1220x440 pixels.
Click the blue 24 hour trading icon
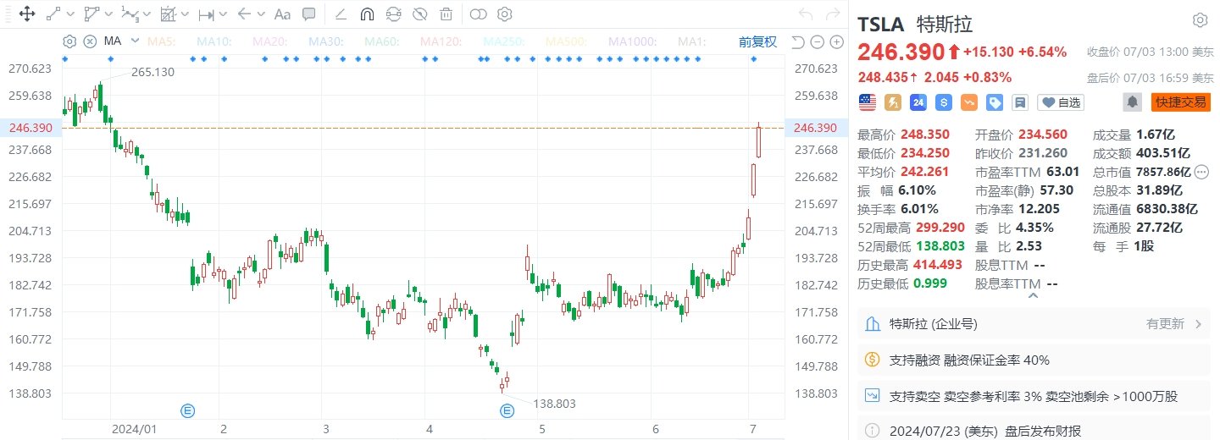[x=918, y=102]
